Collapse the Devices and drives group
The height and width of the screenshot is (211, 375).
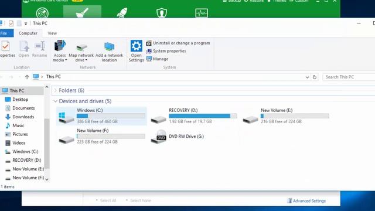(x=55, y=101)
